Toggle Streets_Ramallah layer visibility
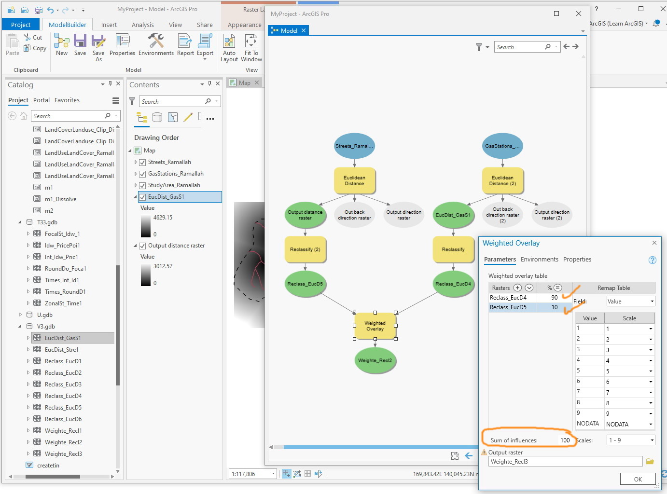This screenshot has height=494, width=667. [142, 162]
